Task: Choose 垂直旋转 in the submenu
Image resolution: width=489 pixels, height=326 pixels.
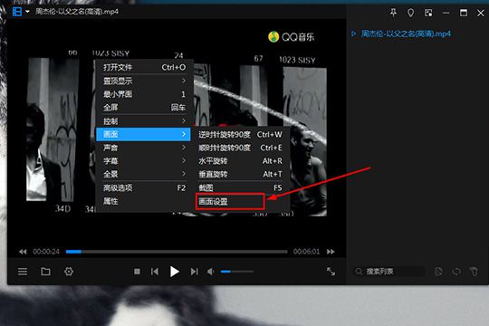Action: pyautogui.click(x=240, y=174)
